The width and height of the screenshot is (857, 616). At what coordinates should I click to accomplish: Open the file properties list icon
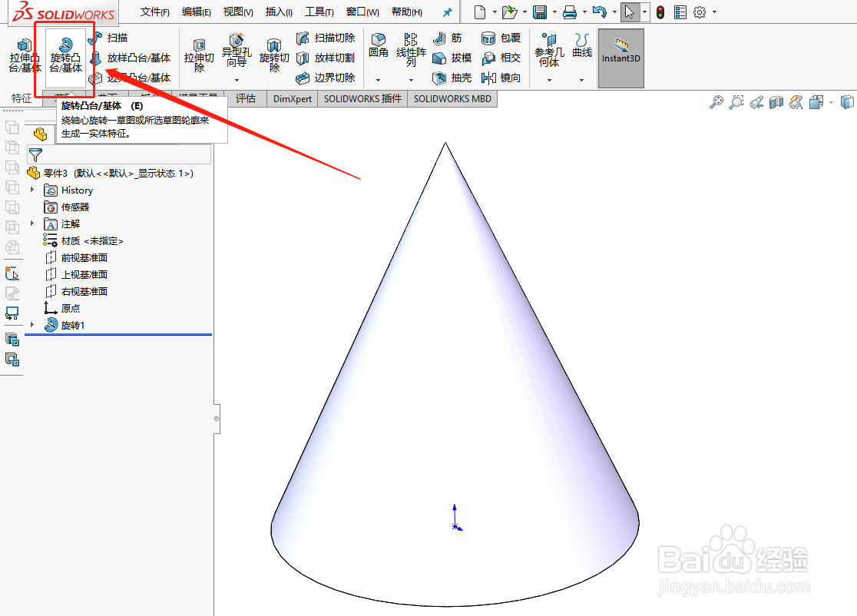[x=680, y=12]
